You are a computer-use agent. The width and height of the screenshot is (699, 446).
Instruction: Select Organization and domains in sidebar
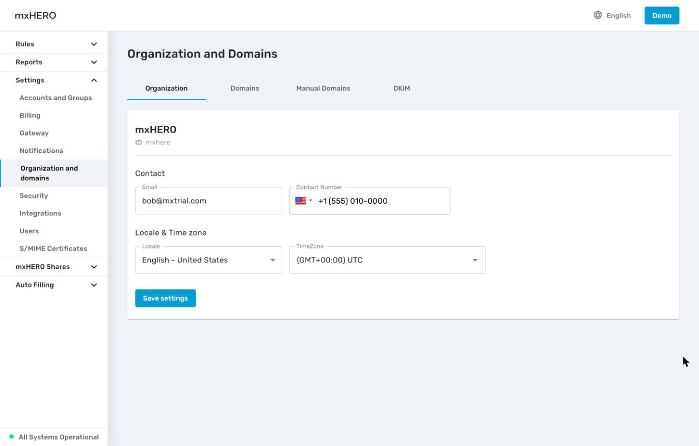(x=54, y=173)
